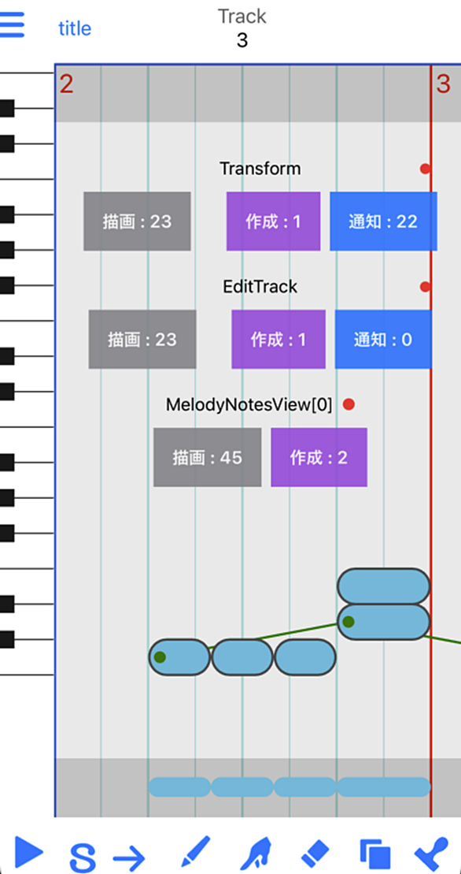This screenshot has width=461, height=874.
Task: Click the EditTrack row's 描画 : 23 box
Action: [x=142, y=339]
